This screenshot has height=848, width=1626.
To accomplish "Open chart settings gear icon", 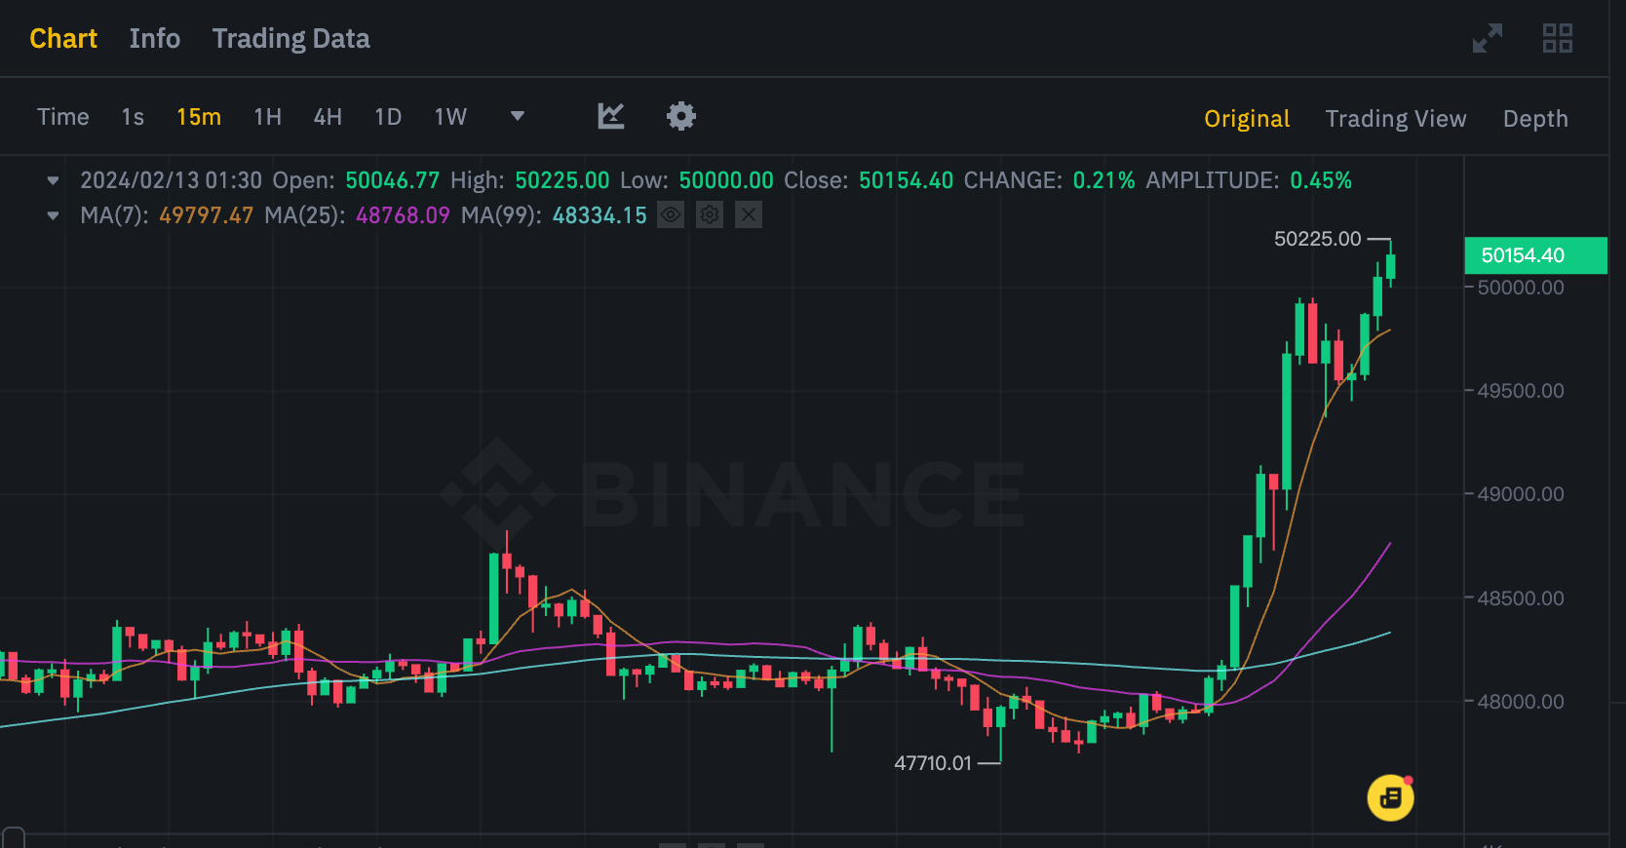I will click(x=680, y=117).
